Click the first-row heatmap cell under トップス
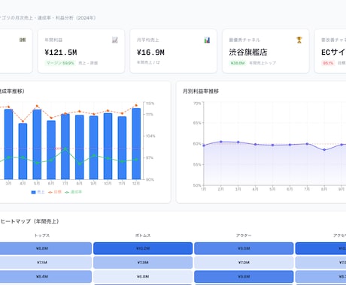The width and height of the screenshot is (346, 285). 42,248
